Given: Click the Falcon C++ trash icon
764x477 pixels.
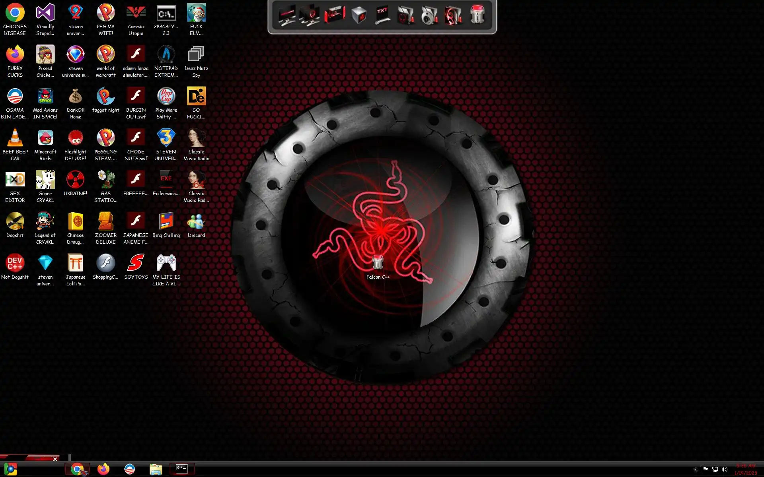Looking at the screenshot, I should click(x=378, y=263).
